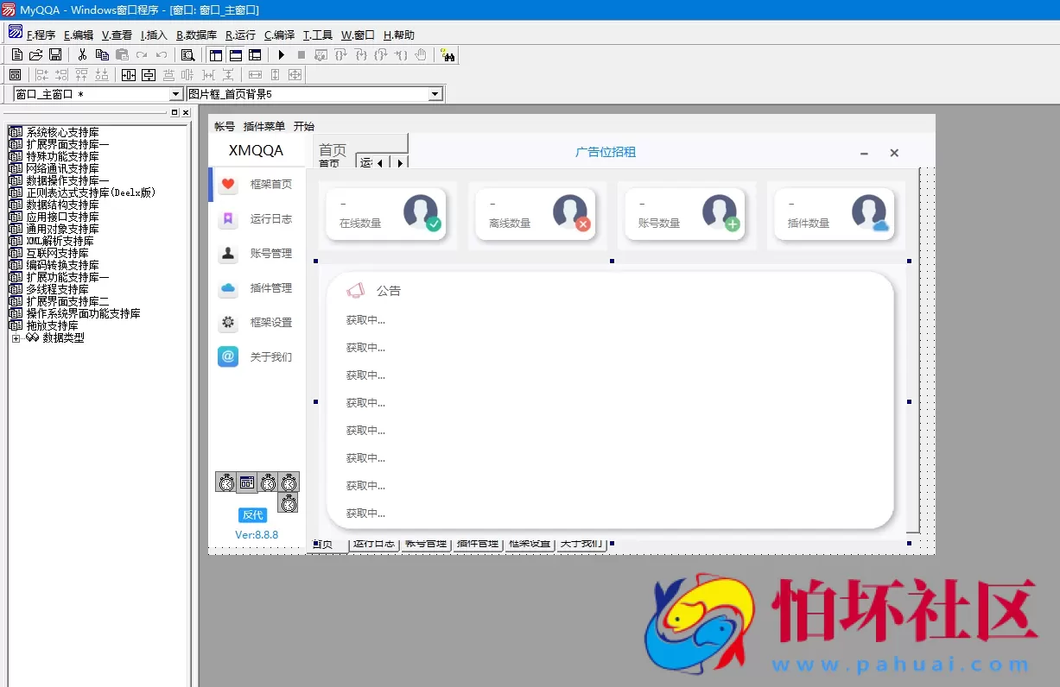The height and width of the screenshot is (687, 1060).
Task: Click the 反代 button on the form
Action: [252, 514]
